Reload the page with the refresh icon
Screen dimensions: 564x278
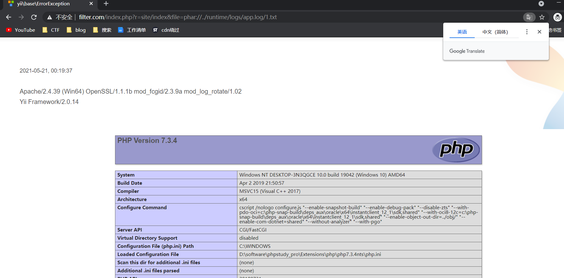coord(34,17)
